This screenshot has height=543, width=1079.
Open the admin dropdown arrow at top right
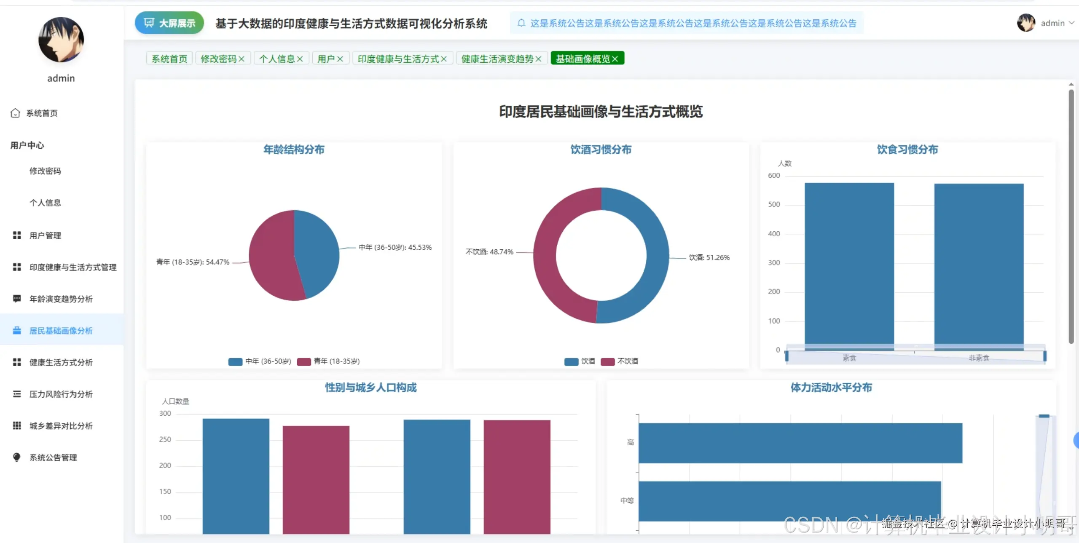coord(1071,23)
